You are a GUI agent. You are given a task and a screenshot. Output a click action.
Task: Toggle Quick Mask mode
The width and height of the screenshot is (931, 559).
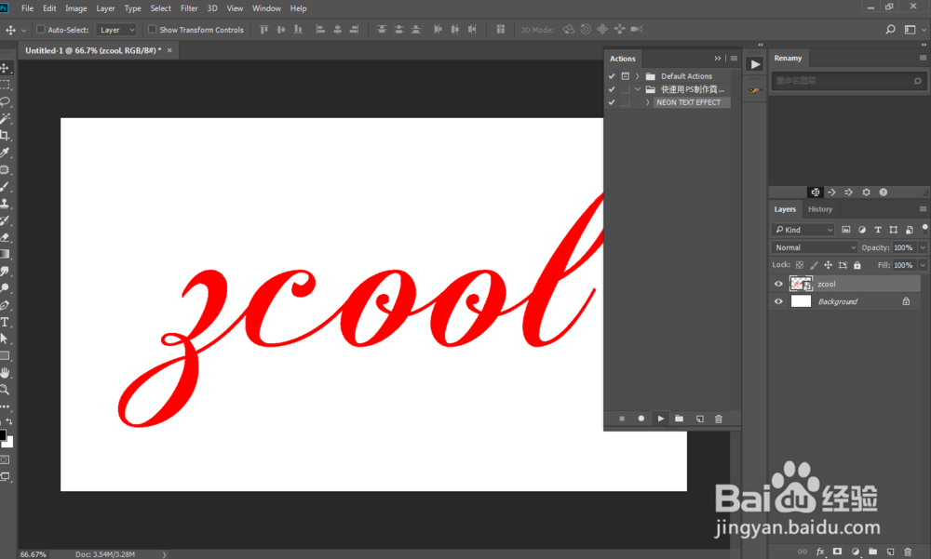(5, 459)
